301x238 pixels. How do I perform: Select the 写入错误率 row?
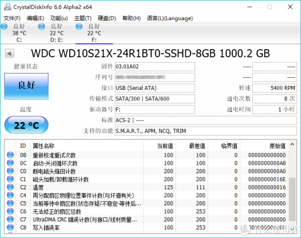[x=146, y=227]
